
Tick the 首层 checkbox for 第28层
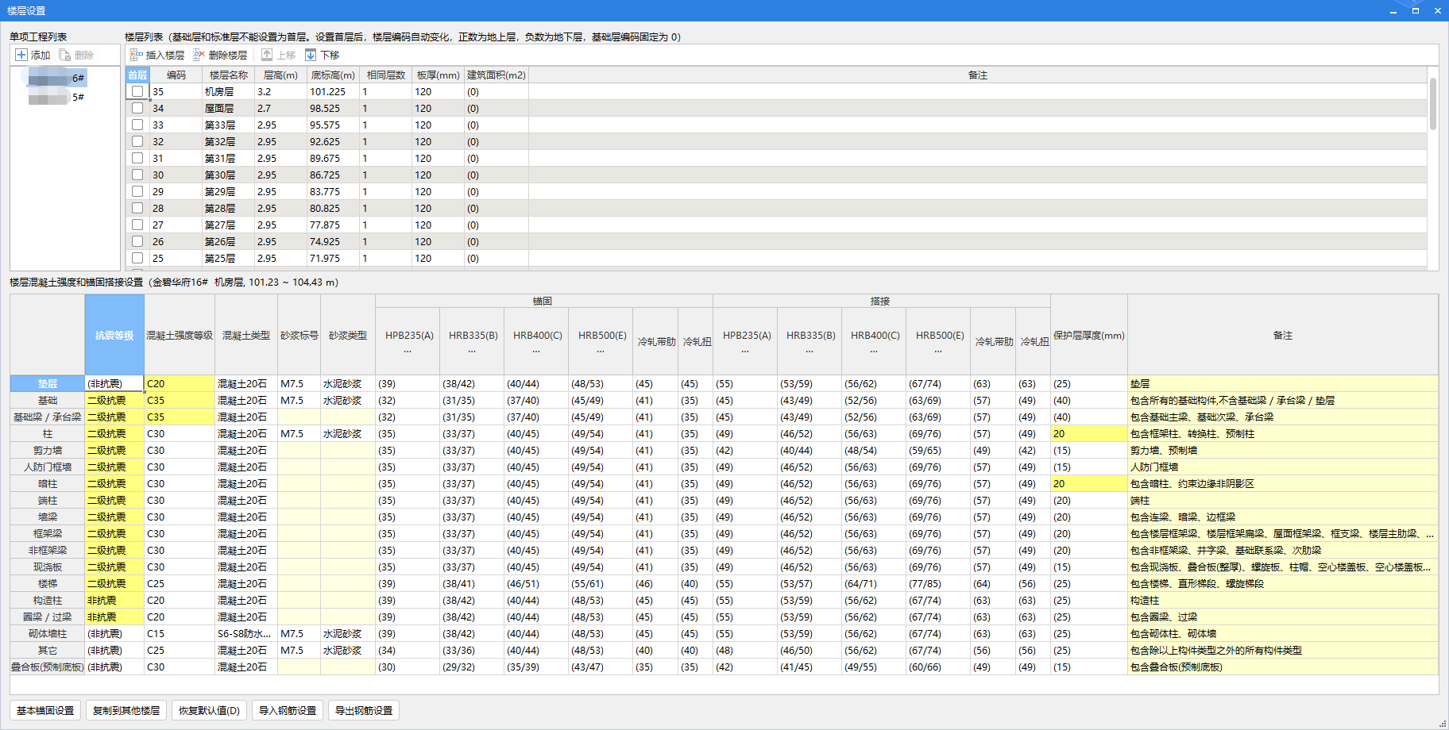(x=137, y=208)
